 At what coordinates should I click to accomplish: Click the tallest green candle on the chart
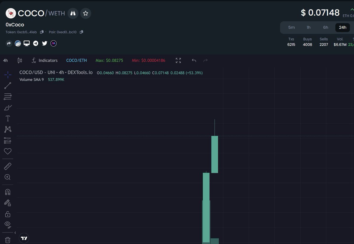[206, 208]
